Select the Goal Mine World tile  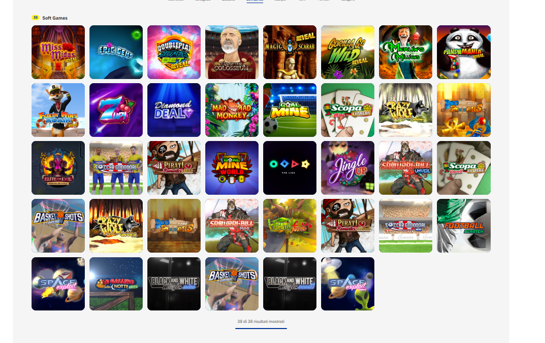click(232, 168)
